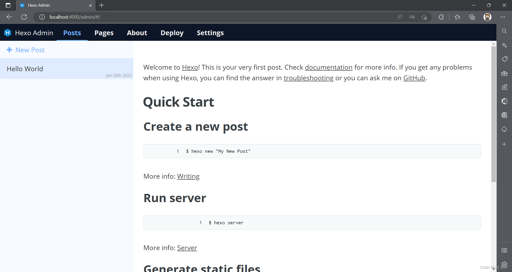Open the sidebar Microsoft 365 icon
This screenshot has height=272, width=512.
(504, 101)
